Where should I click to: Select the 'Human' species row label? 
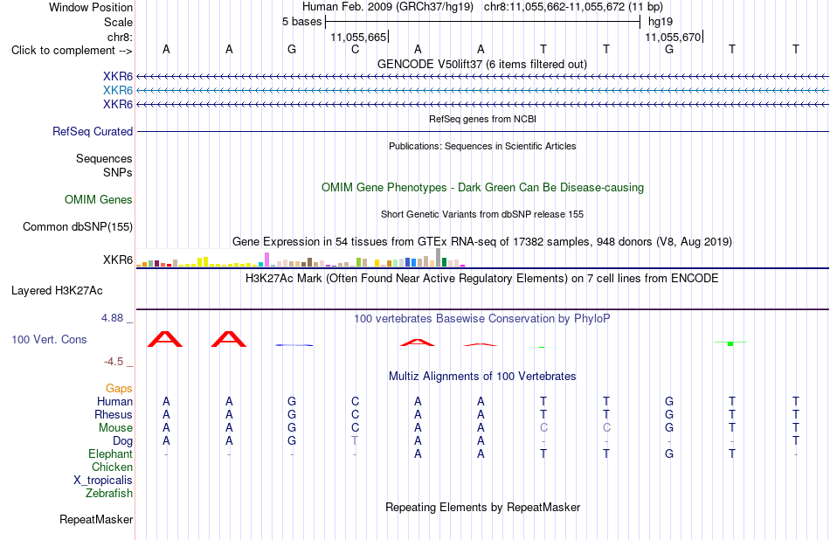[114, 401]
